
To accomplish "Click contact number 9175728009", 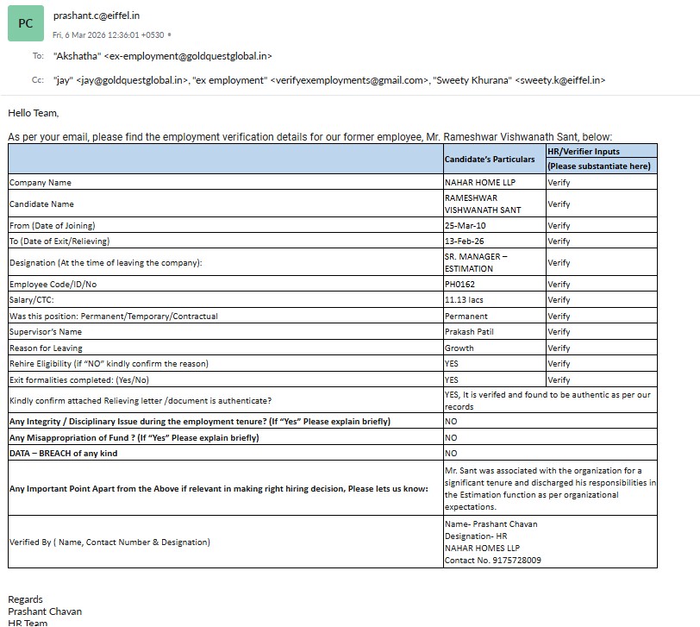I will 517,560.
